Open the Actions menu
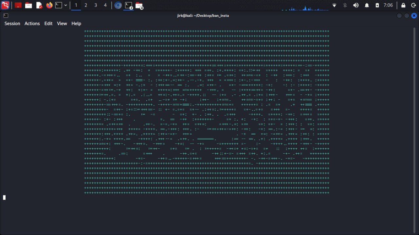The width and height of the screenshot is (419, 235). 32,24
